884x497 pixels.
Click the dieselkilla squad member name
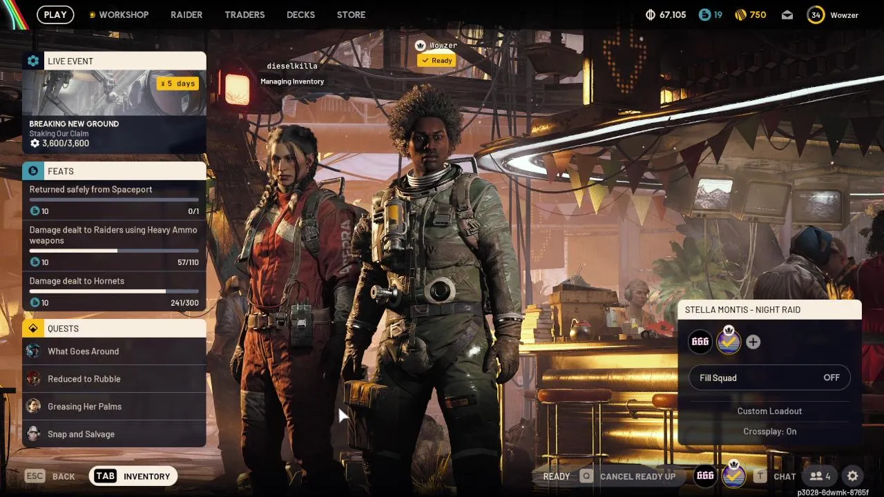click(292, 66)
